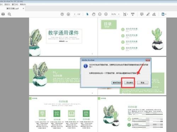Click the Print icon in toolbar

(x=3, y=14)
